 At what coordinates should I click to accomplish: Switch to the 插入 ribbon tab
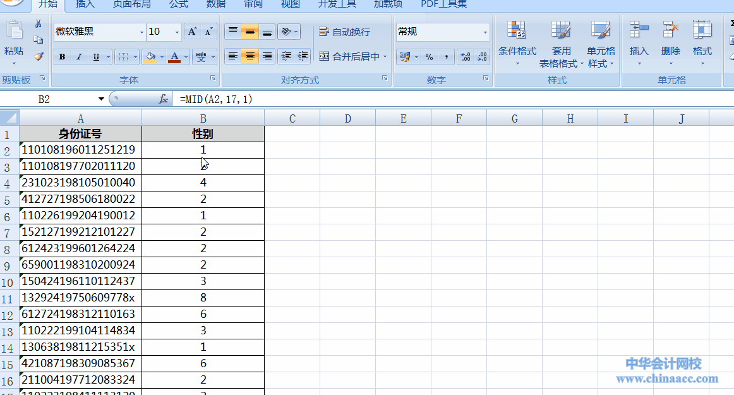tap(85, 4)
